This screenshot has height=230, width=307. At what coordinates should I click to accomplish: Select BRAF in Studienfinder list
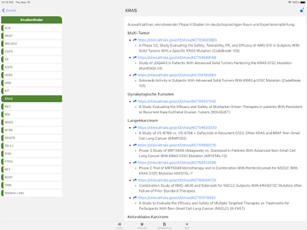pos(32,36)
